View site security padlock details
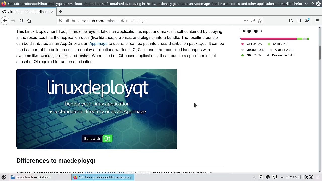 (x=68, y=21)
